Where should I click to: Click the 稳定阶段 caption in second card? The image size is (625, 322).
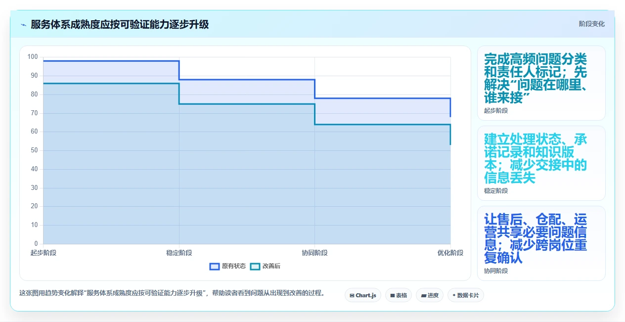[x=496, y=191]
